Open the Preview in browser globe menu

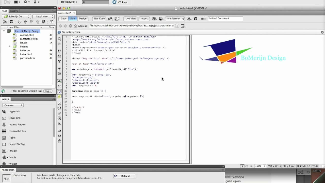[161, 19]
